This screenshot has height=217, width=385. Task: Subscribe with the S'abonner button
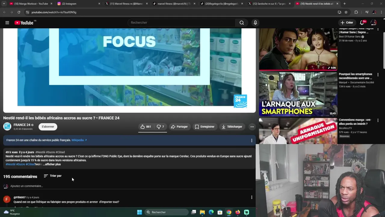(x=48, y=127)
